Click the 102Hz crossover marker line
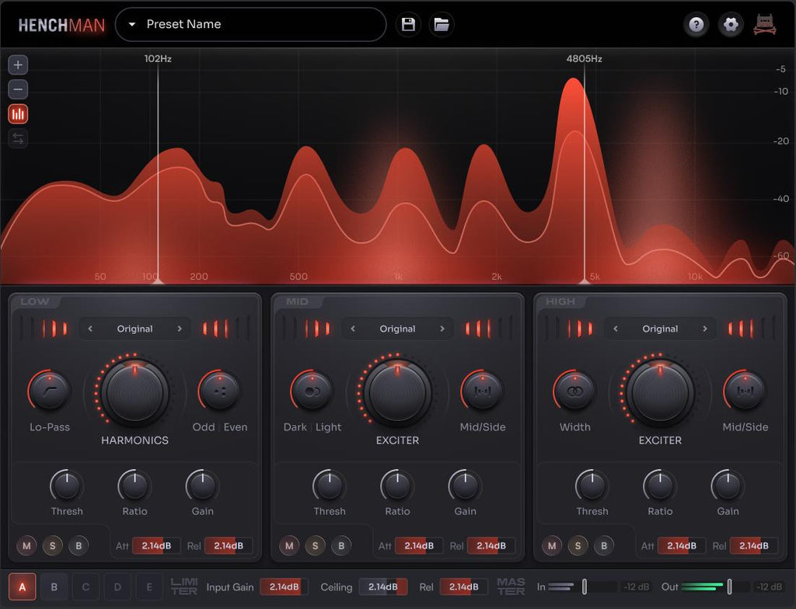Screen dimensions: 796x609 [158, 172]
